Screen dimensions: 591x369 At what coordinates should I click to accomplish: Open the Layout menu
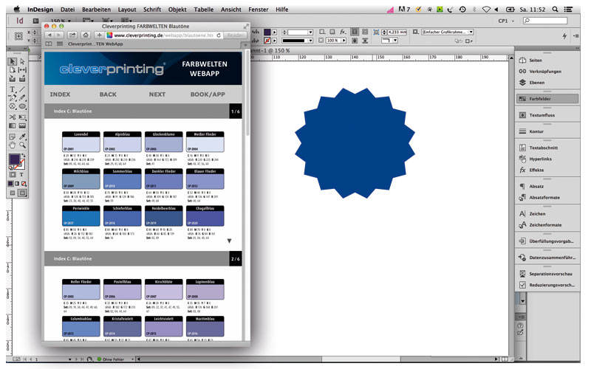tap(127, 10)
